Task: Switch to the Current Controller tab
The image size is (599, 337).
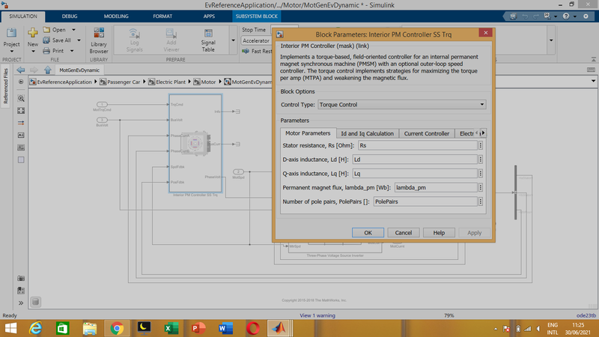Action: pos(426,133)
